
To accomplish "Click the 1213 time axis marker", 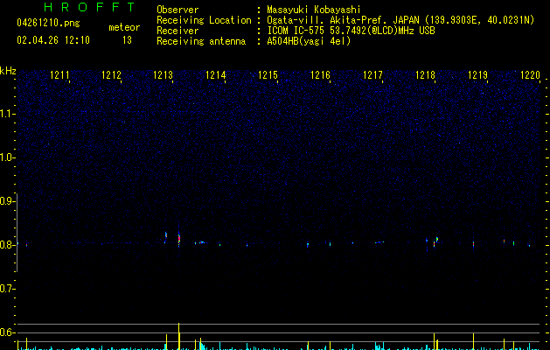I will (x=164, y=75).
